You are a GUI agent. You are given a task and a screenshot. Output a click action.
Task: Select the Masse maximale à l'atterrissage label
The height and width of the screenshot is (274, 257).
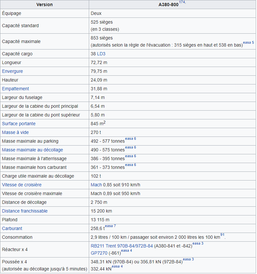pyautogui.click(x=34, y=159)
